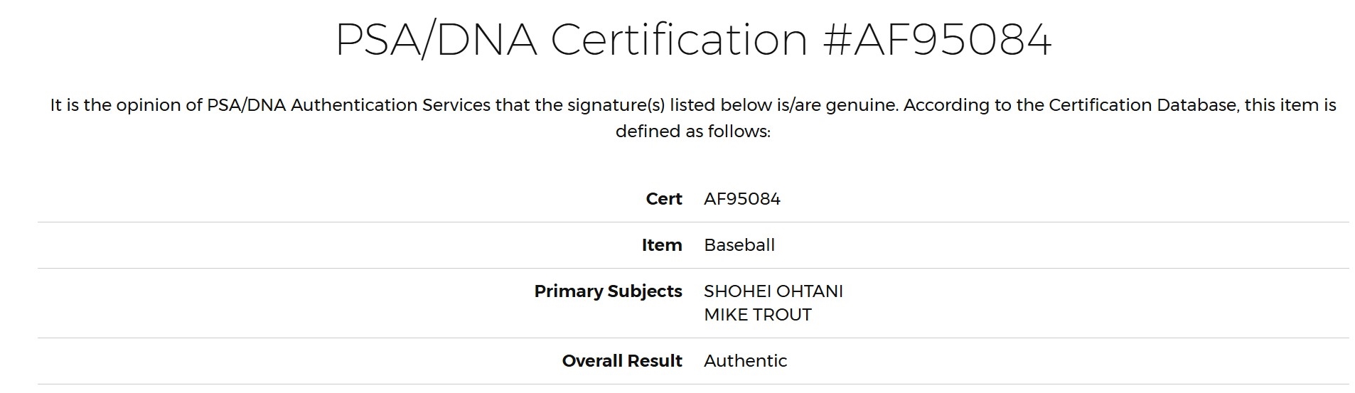This screenshot has width=1355, height=393.
Task: Select the Baseball item value
Action: [x=739, y=245]
